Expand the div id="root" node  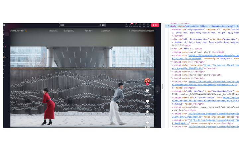point(171,48)
